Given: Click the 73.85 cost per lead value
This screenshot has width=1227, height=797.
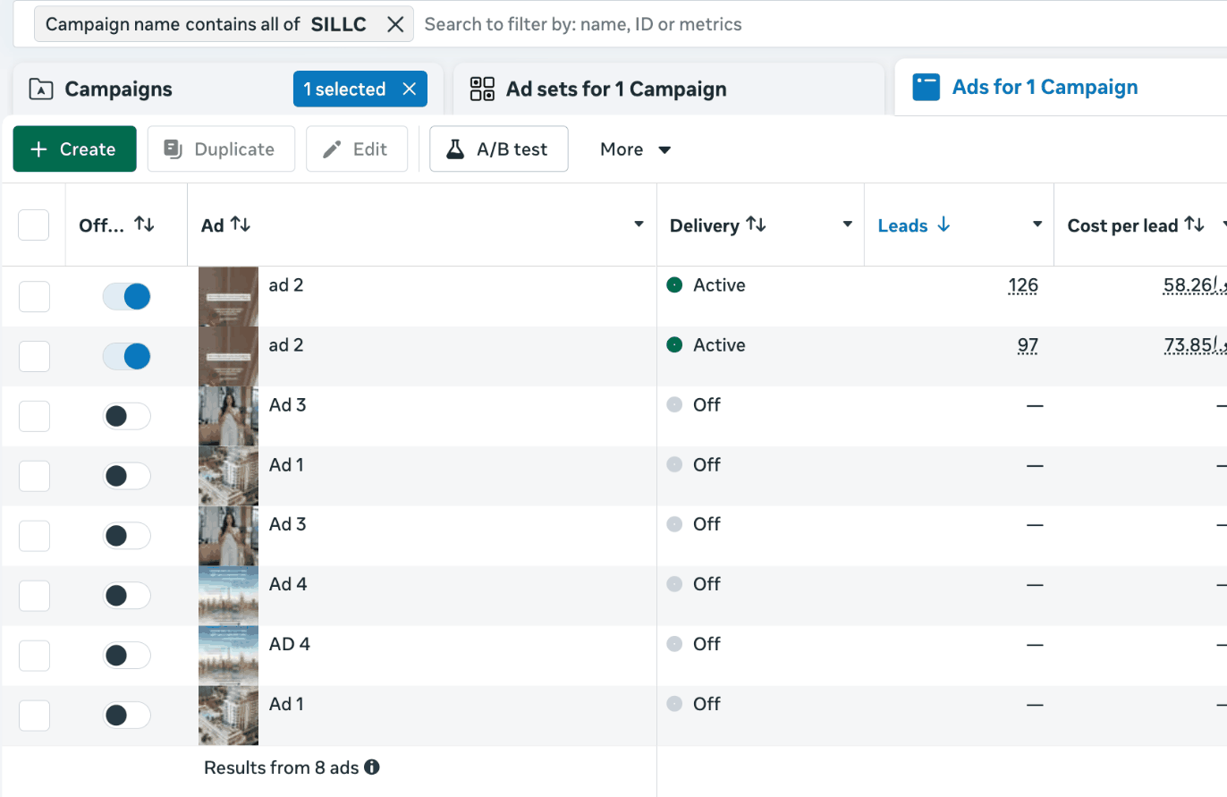Looking at the screenshot, I should pos(1195,345).
